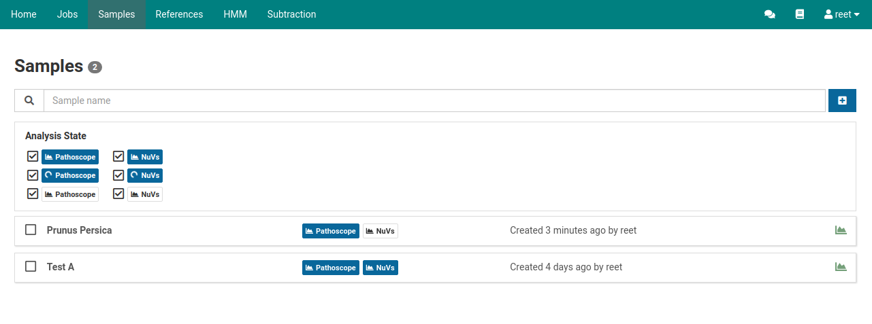Toggle the in-progress NuVs filter checkbox

click(x=118, y=175)
